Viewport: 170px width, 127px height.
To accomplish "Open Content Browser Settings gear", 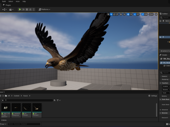I will pyautogui.click(x=153, y=96).
